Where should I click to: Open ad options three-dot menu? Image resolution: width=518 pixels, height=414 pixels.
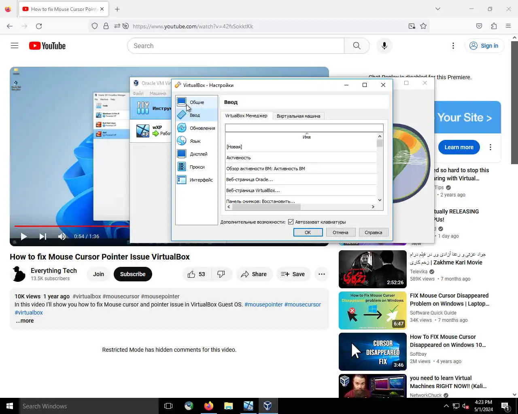pyautogui.click(x=490, y=147)
